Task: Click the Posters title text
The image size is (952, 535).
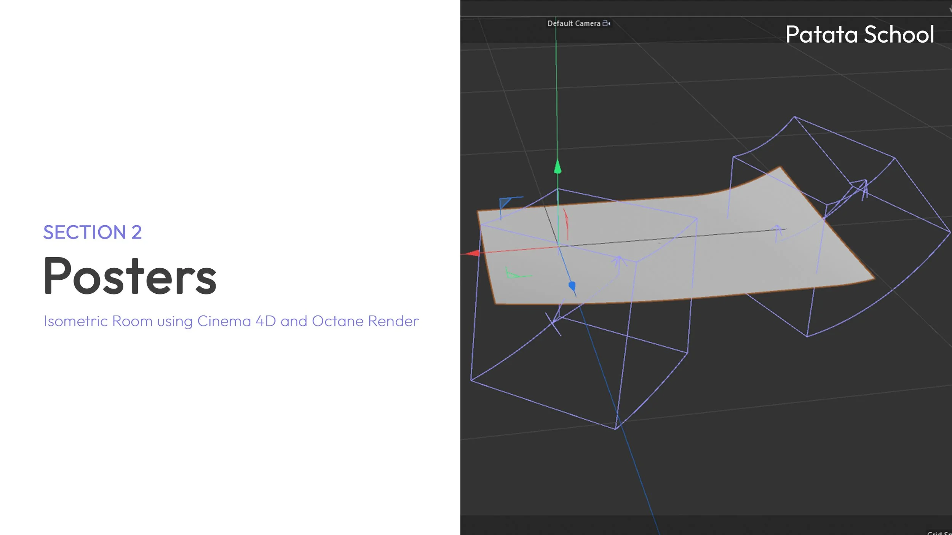Action: (x=130, y=276)
